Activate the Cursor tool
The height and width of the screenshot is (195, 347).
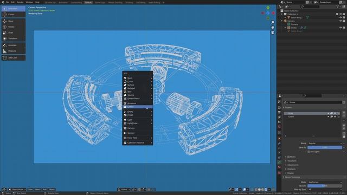click(x=14, y=15)
